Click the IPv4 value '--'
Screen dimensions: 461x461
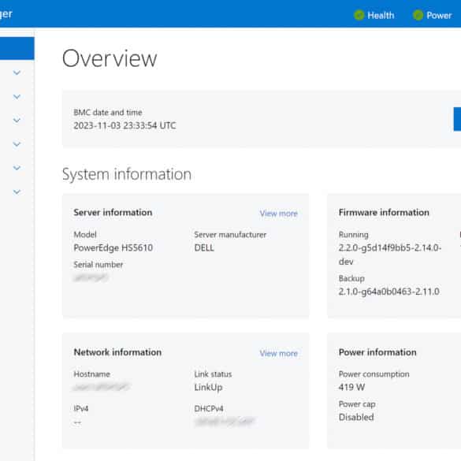tap(77, 422)
